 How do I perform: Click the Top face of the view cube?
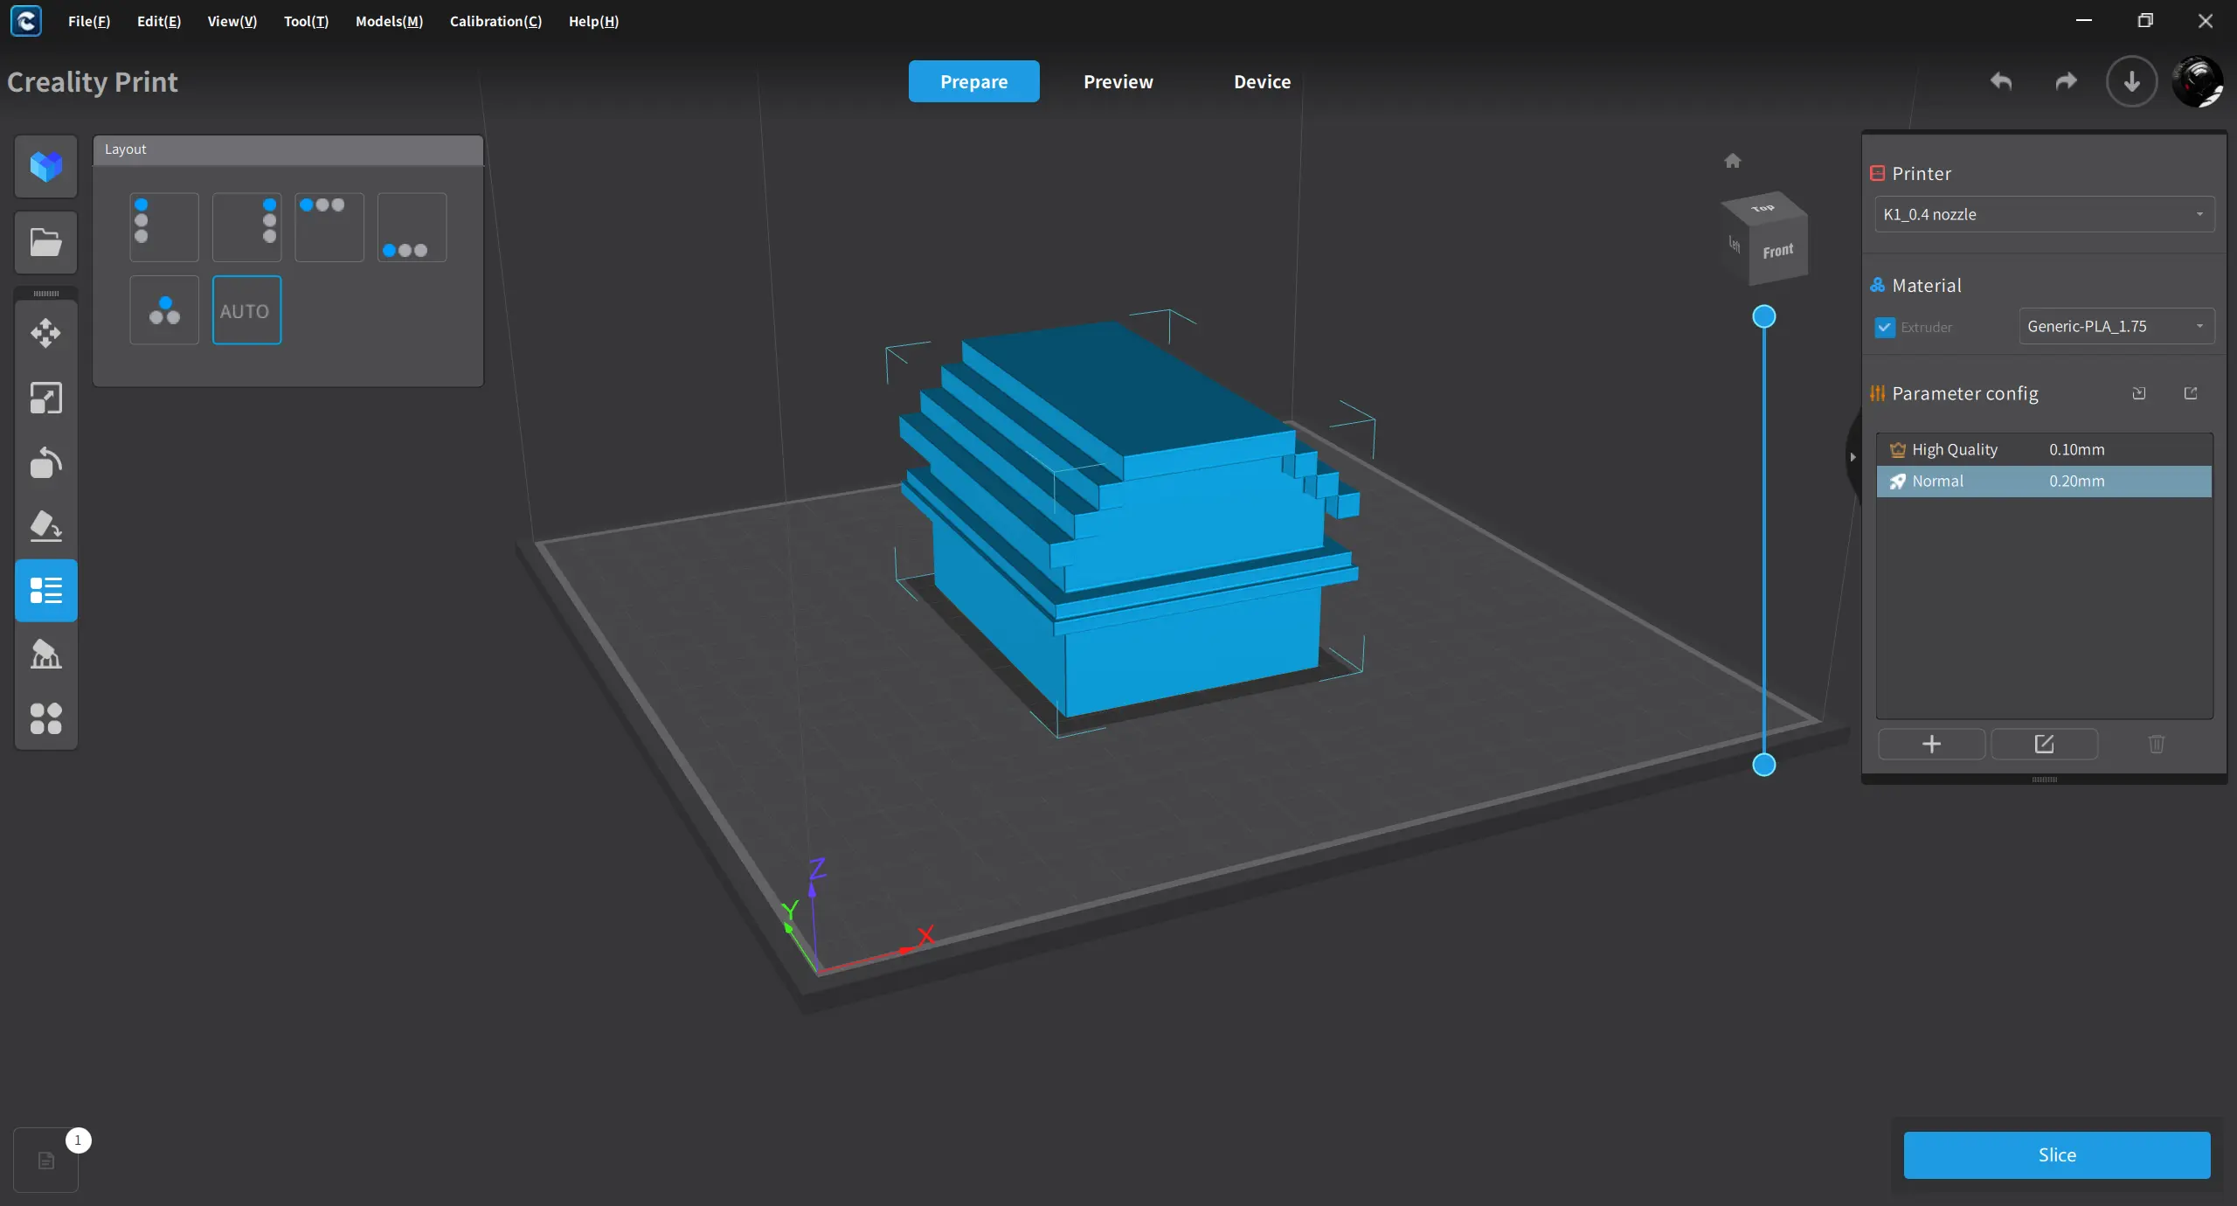tap(1763, 208)
